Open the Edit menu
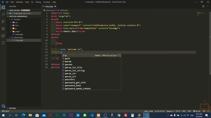 pos(12,2)
